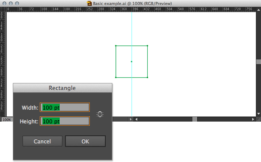Focus the Width input field
This screenshot has width=261, height=162.
click(x=65, y=107)
